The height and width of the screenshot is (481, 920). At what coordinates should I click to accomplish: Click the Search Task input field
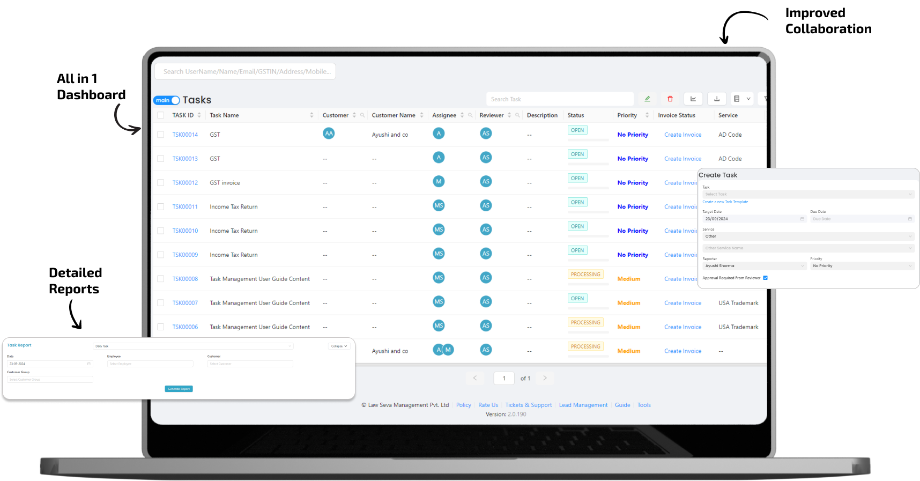559,99
